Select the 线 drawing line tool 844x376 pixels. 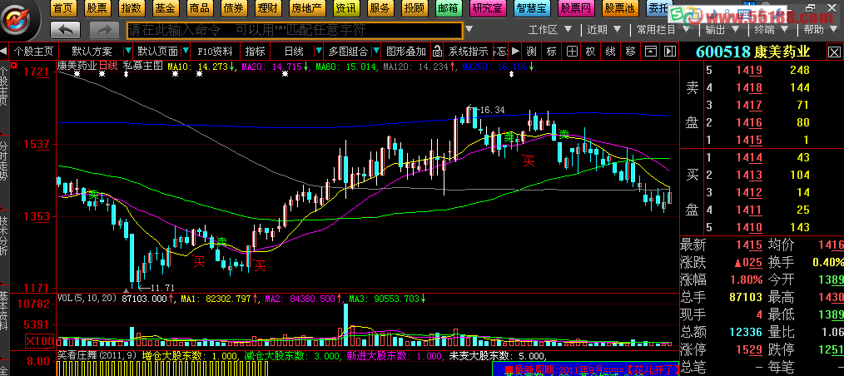click(x=610, y=52)
